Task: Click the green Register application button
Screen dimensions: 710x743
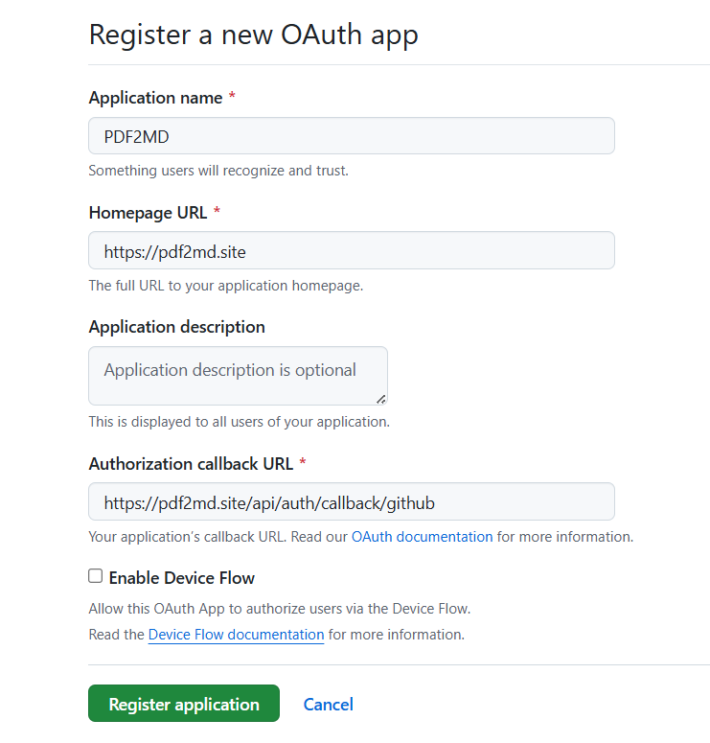Action: point(184,704)
